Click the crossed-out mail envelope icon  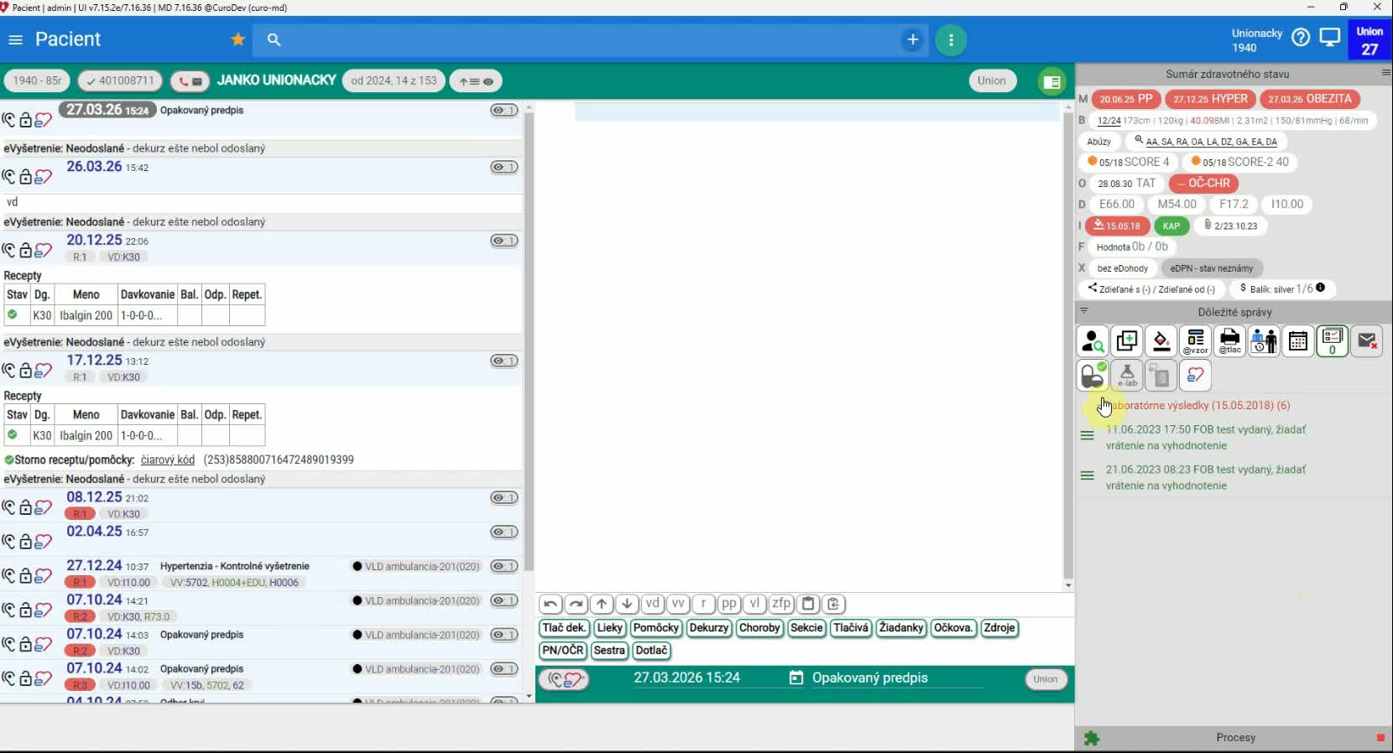pyautogui.click(x=1367, y=341)
